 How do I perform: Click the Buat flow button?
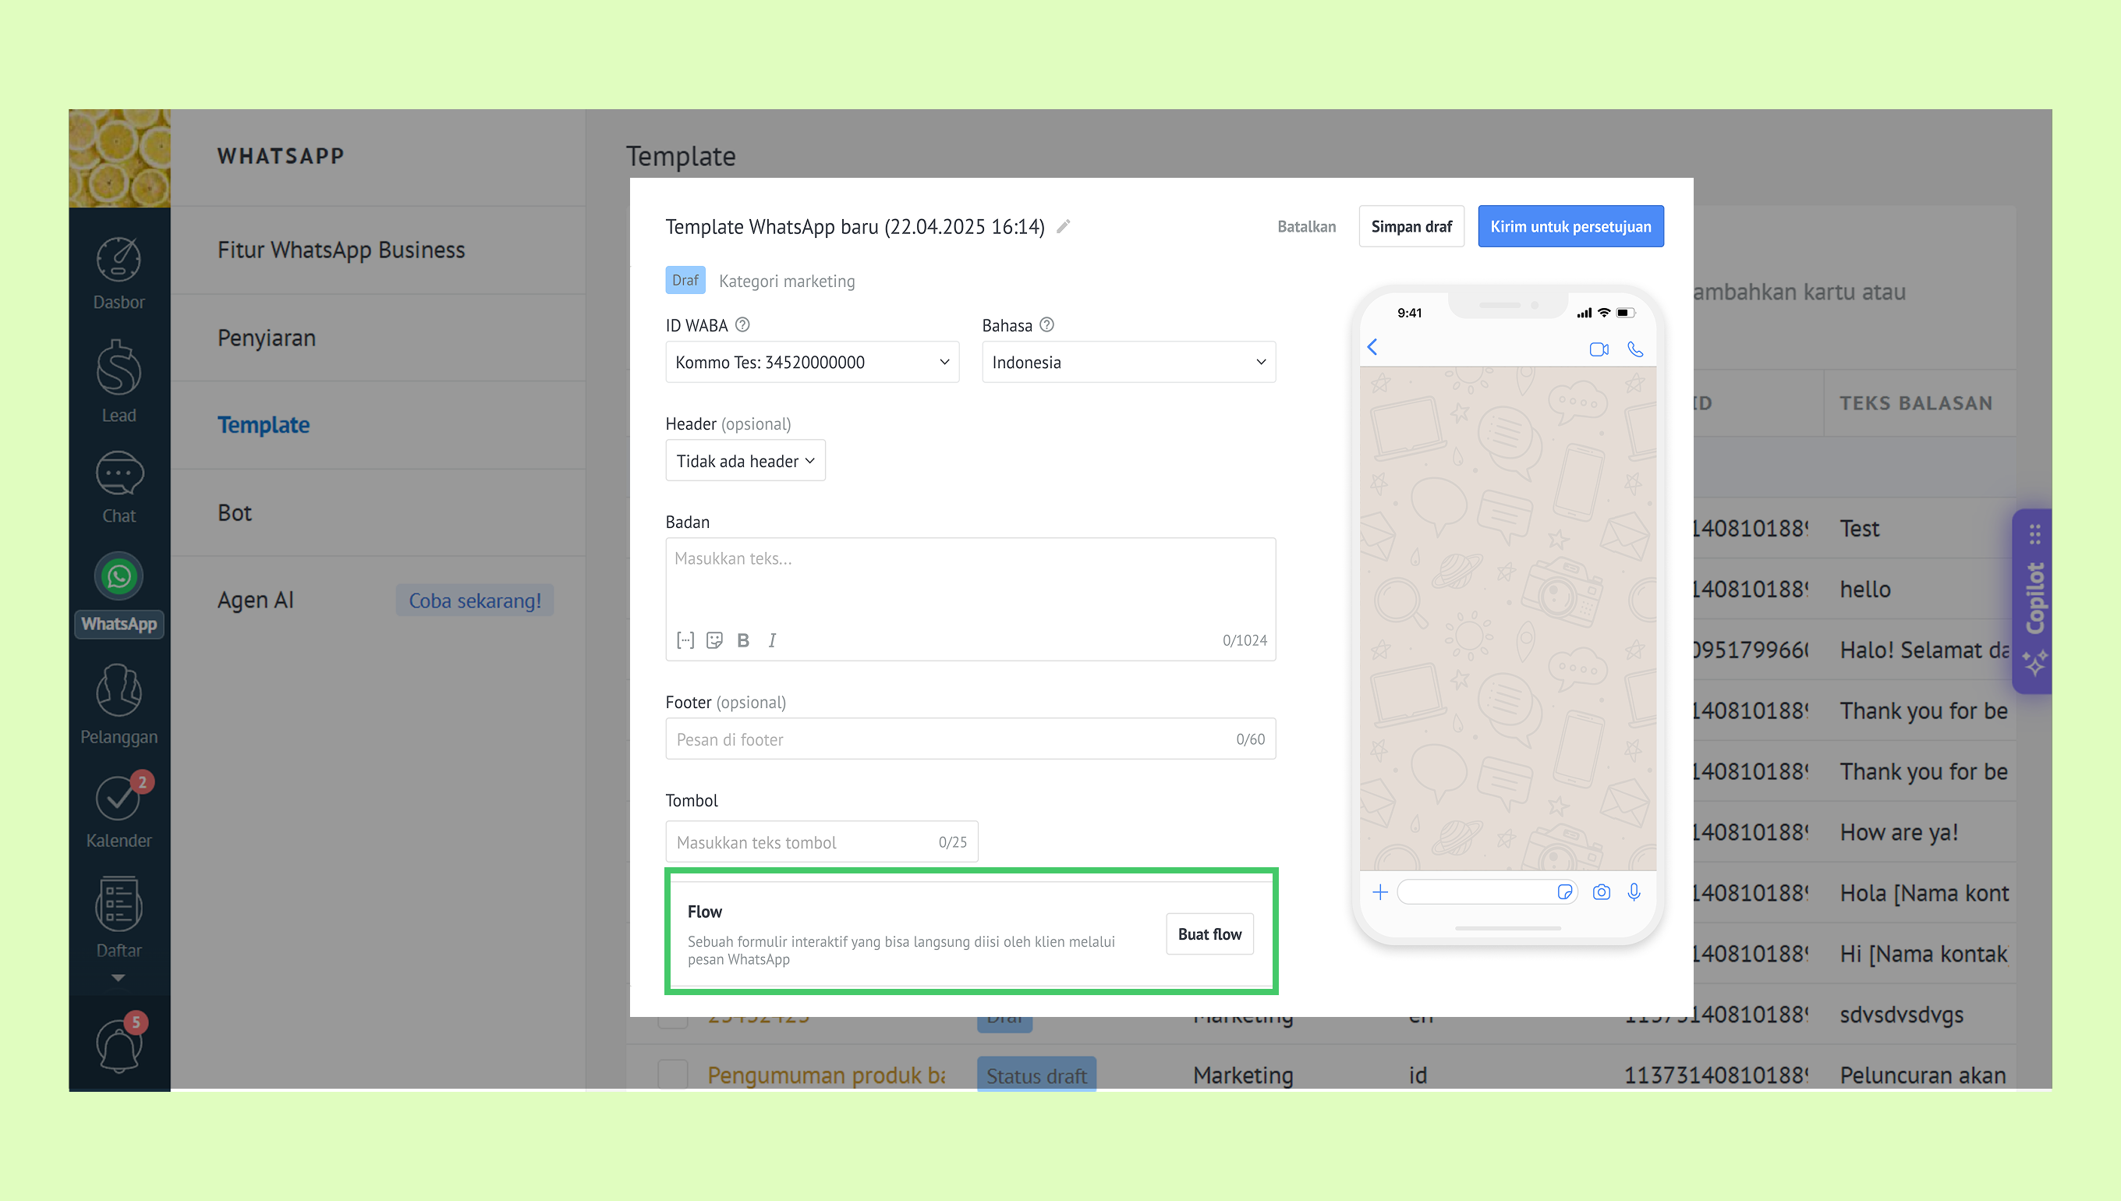coord(1209,934)
